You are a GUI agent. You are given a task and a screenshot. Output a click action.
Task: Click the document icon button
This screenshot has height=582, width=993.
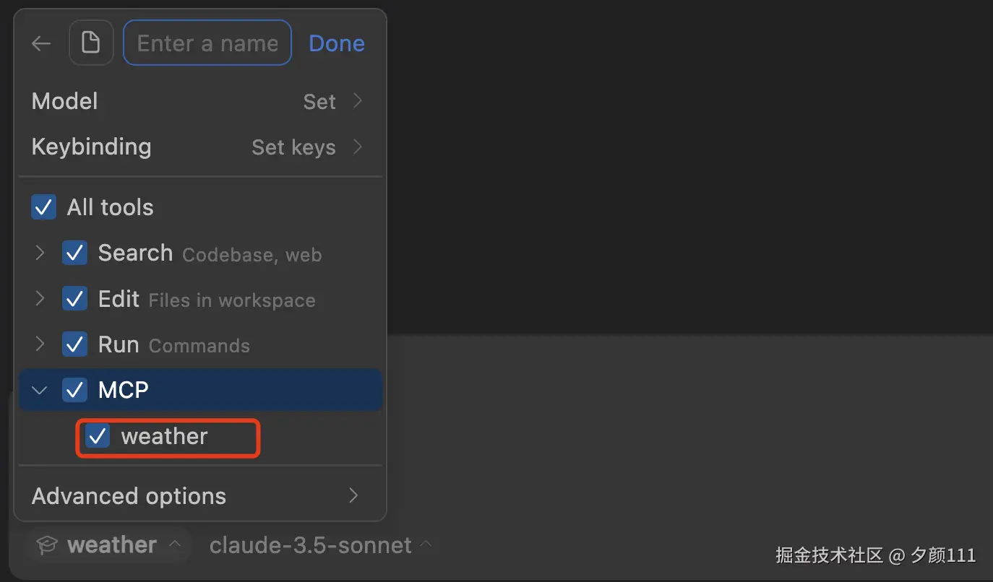pyautogui.click(x=91, y=43)
